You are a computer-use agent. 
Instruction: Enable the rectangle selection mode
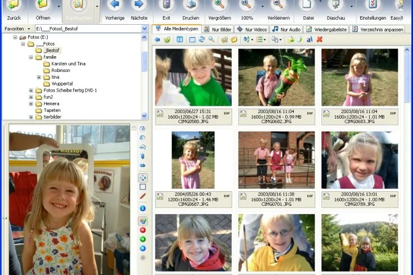tap(142, 187)
